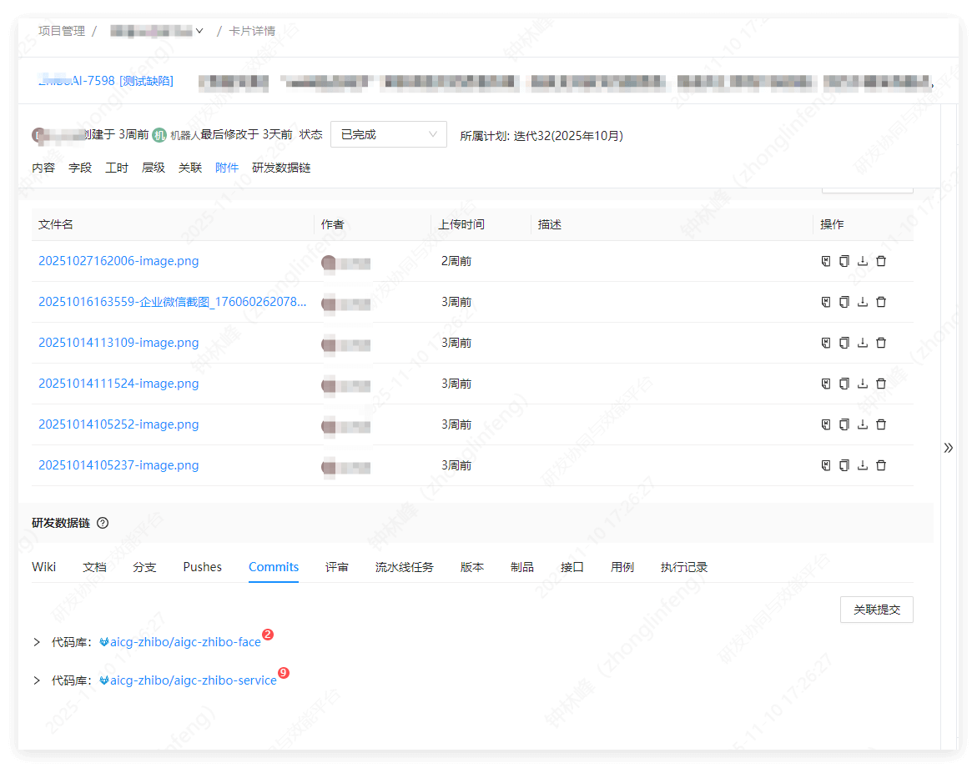Collapse the panel using the double-arrow icon
Viewport: 977px width, 768px height.
click(x=948, y=447)
